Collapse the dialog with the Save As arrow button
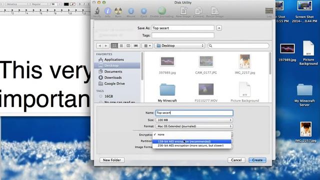This screenshot has height=180, width=320. pyautogui.click(x=219, y=28)
